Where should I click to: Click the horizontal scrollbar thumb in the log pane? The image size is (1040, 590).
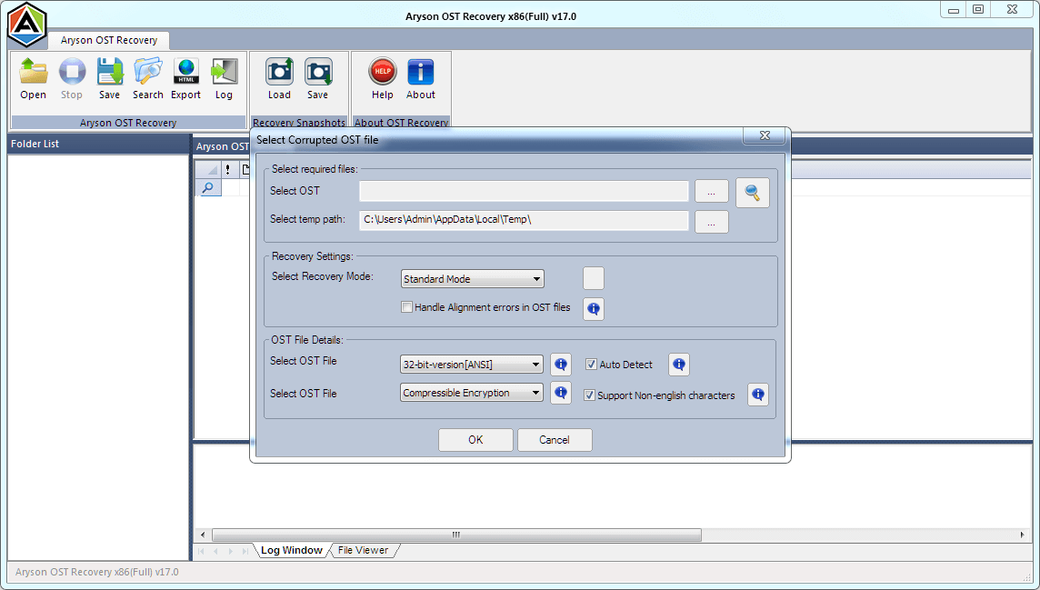click(456, 535)
